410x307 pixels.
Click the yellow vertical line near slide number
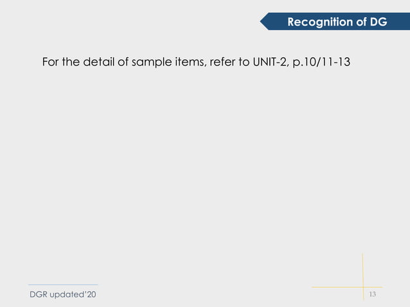click(363, 276)
